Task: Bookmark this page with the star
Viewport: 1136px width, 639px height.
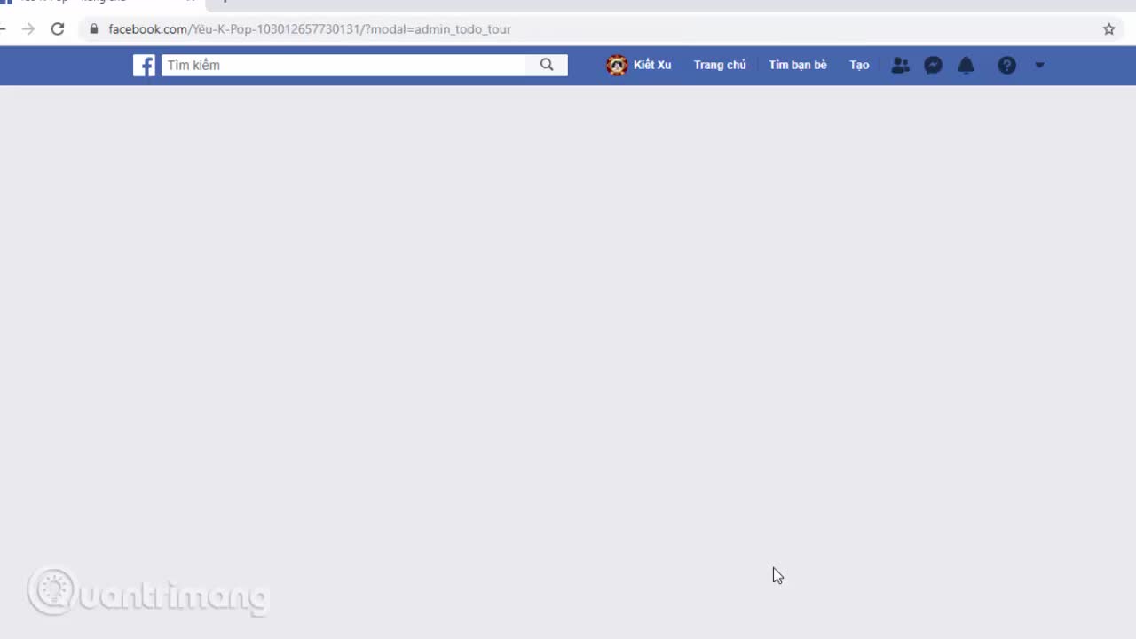Action: click(x=1108, y=28)
